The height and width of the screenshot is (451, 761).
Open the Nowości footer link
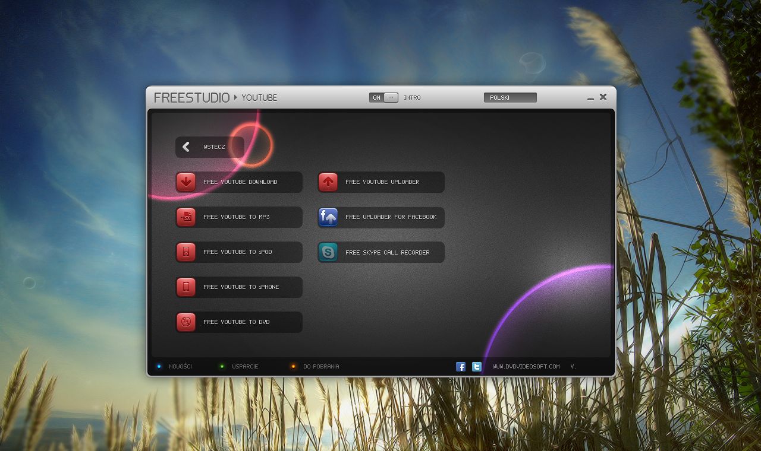pos(180,367)
